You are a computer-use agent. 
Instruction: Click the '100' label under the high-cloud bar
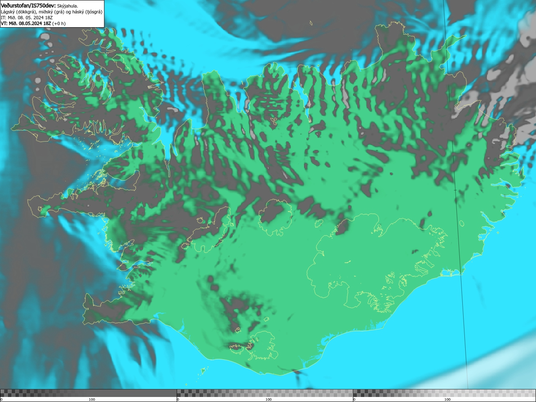tap(447, 399)
